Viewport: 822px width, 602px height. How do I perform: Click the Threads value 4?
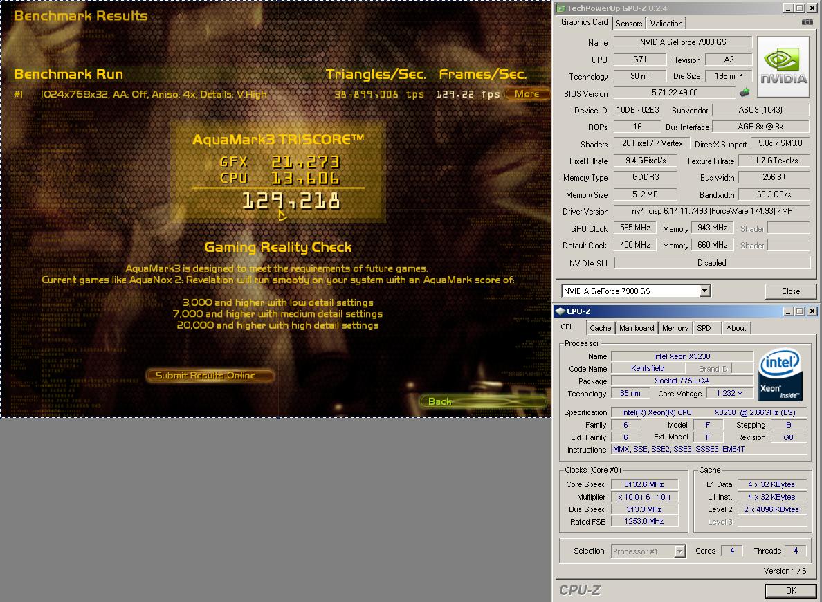[x=796, y=551]
